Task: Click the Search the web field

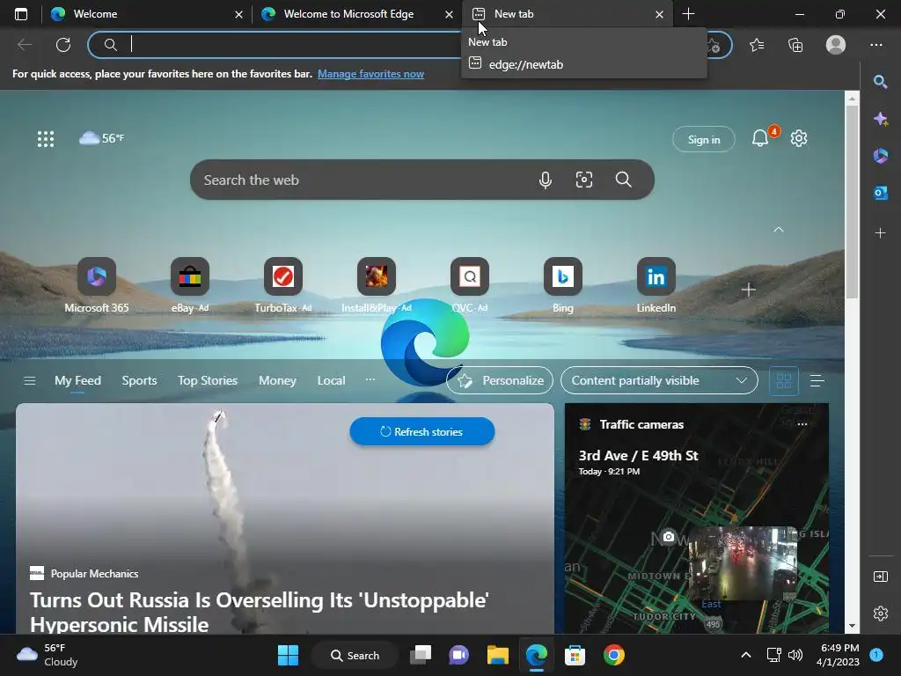Action: pyautogui.click(x=422, y=180)
